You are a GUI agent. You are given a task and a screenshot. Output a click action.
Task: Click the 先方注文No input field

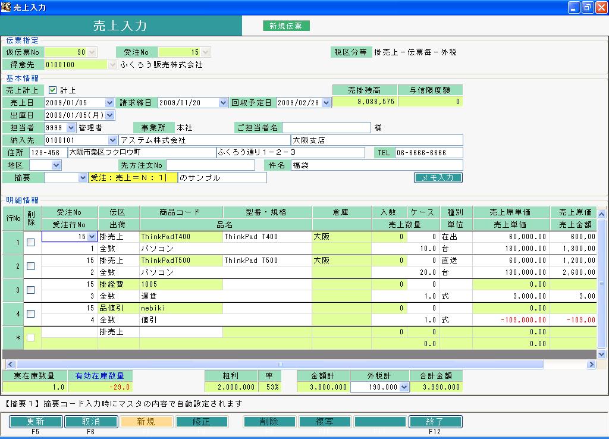[x=211, y=165]
